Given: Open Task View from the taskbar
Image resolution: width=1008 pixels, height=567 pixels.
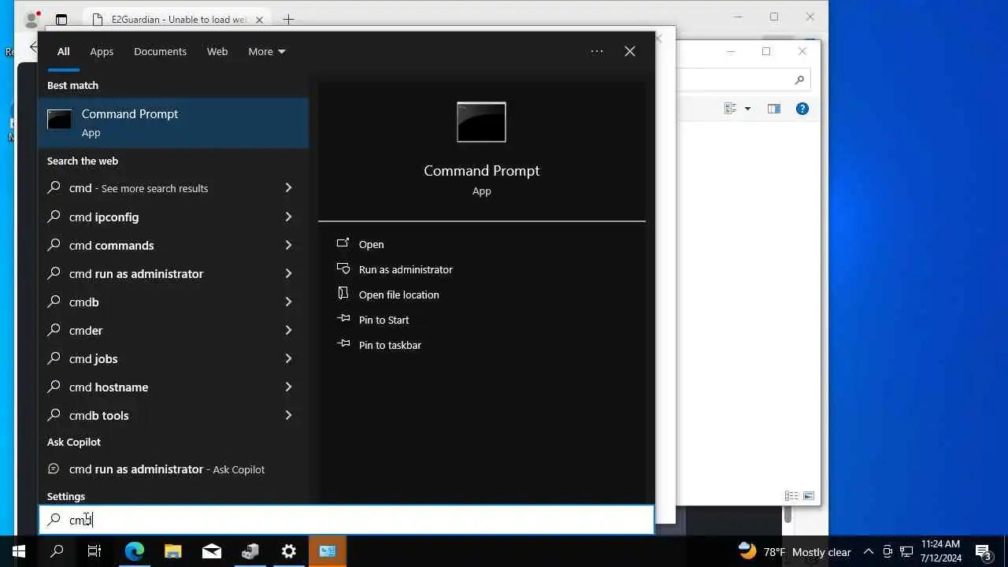Looking at the screenshot, I should pyautogui.click(x=94, y=551).
